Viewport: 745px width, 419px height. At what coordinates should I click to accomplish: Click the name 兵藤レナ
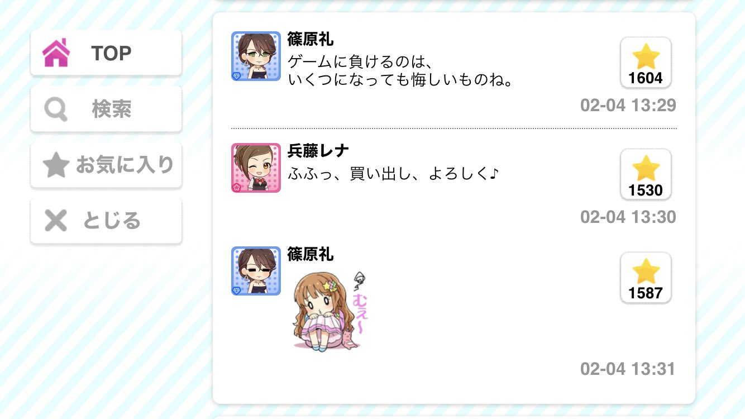318,151
